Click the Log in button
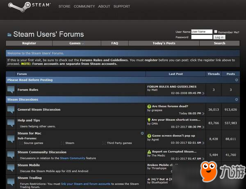 click(219, 37)
